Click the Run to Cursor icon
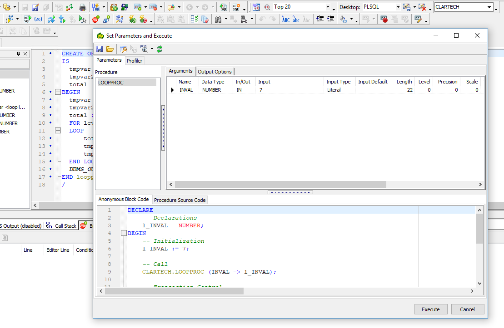Image resolution: width=504 pixels, height=328 pixels. 83,20
